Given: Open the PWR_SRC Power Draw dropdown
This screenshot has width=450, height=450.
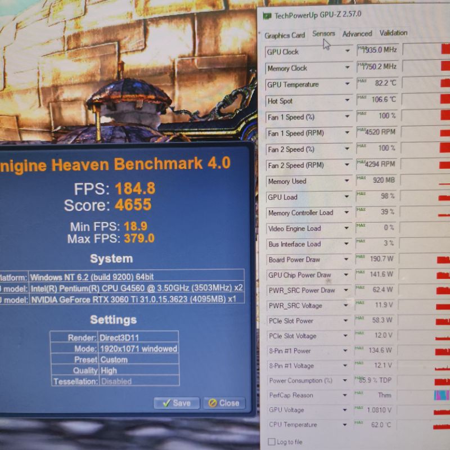Looking at the screenshot, I should pos(346,290).
